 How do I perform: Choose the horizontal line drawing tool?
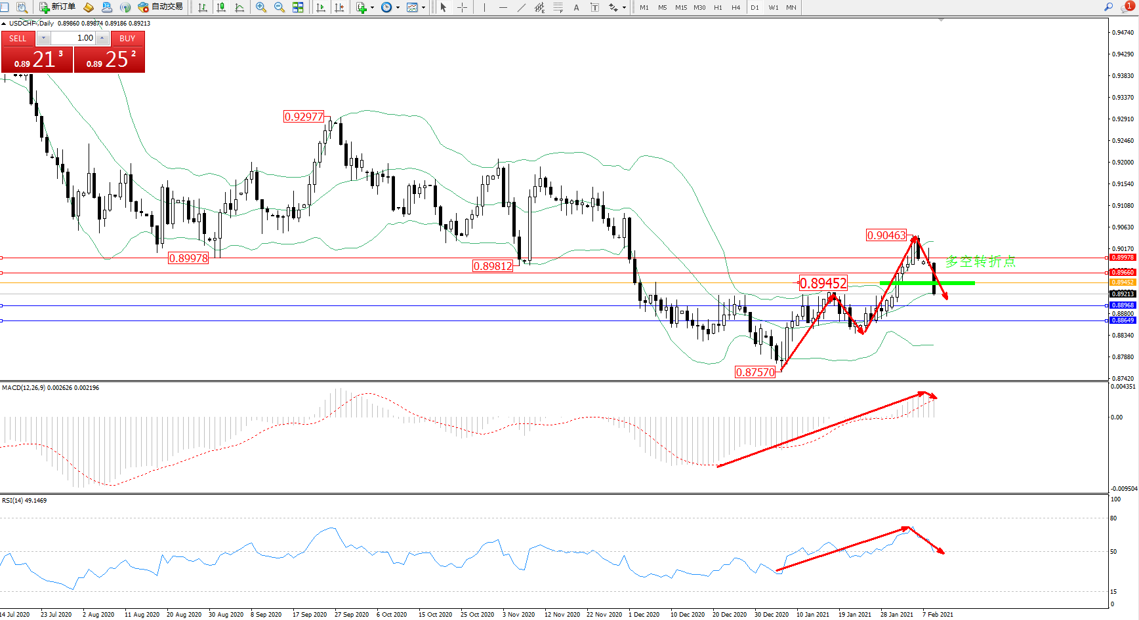[503, 7]
